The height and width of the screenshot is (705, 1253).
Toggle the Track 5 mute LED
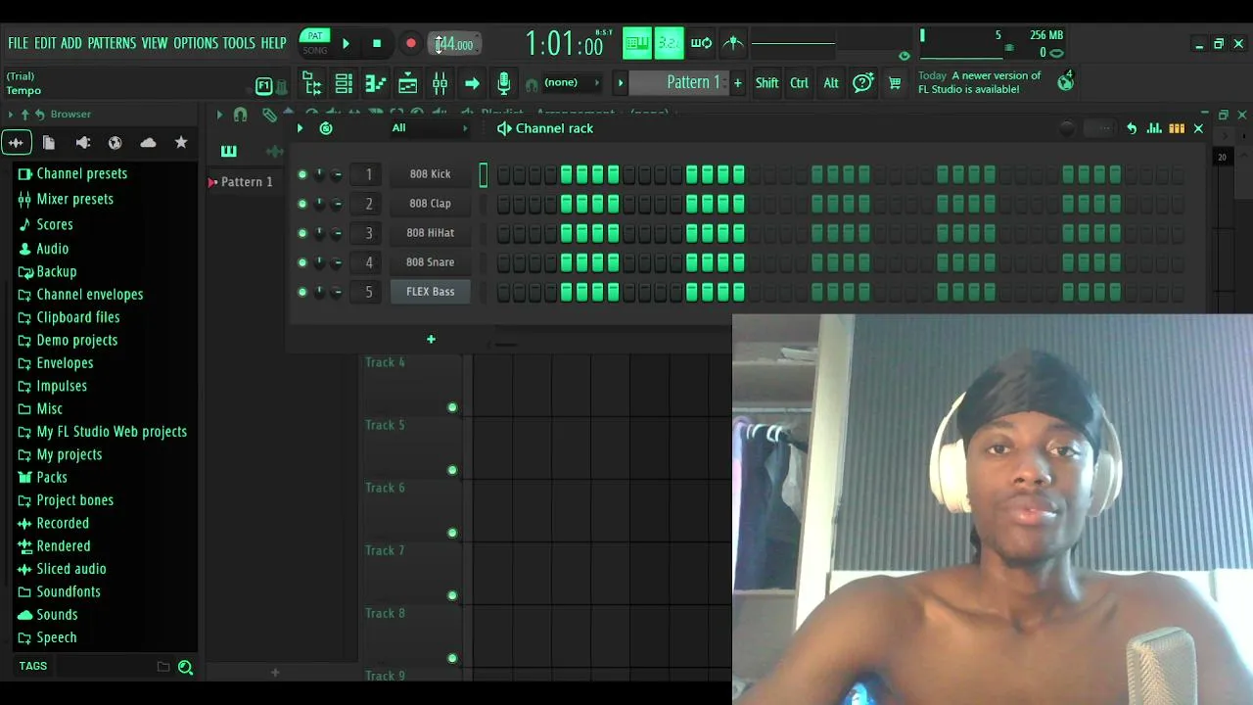coord(452,470)
